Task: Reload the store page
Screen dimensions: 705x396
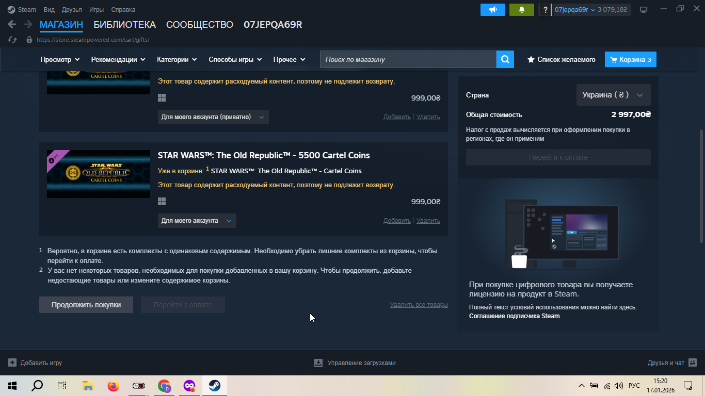Action: click(13, 40)
